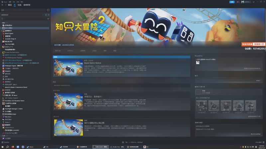Open the Steam menu in the title bar
The height and width of the screenshot is (149, 266).
(4, 2)
